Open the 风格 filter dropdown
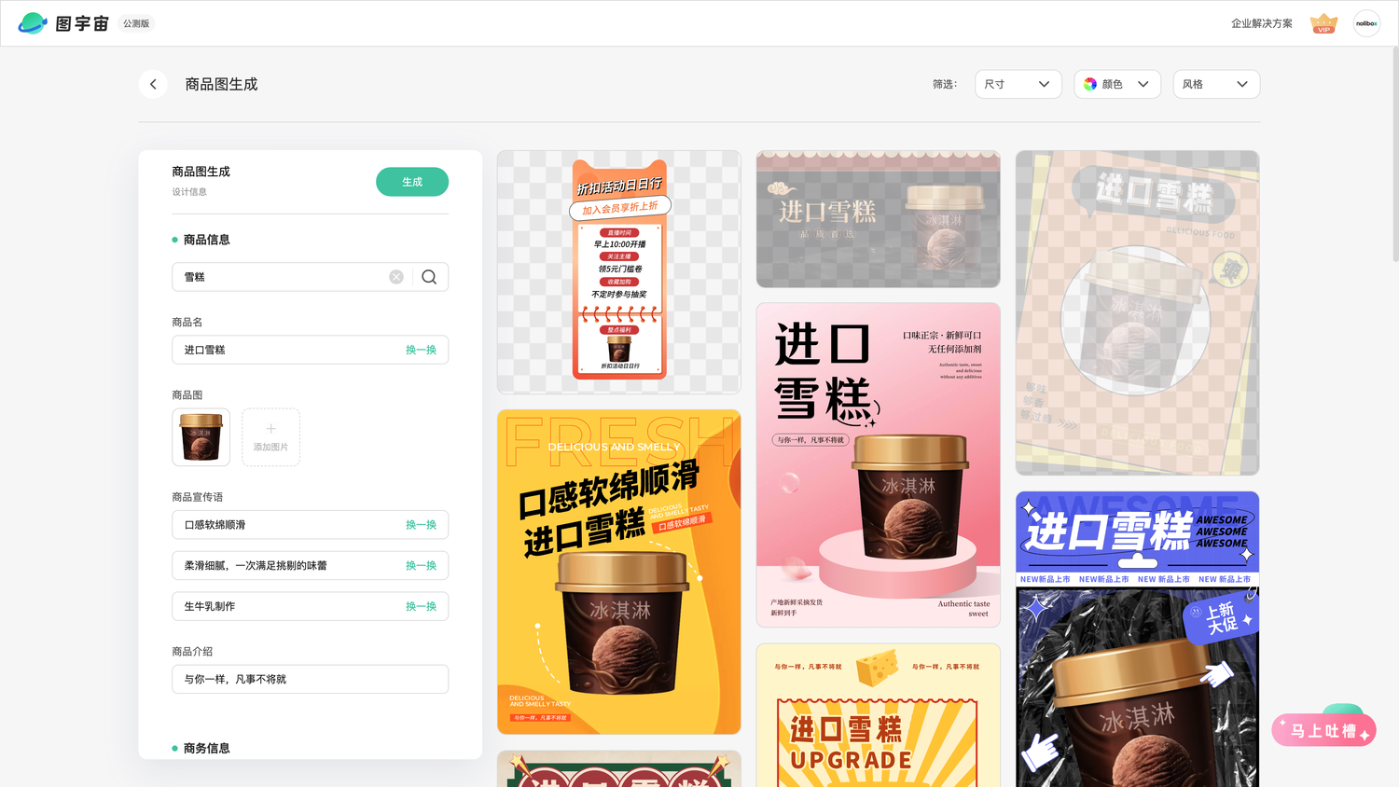1399x787 pixels. 1216,84
